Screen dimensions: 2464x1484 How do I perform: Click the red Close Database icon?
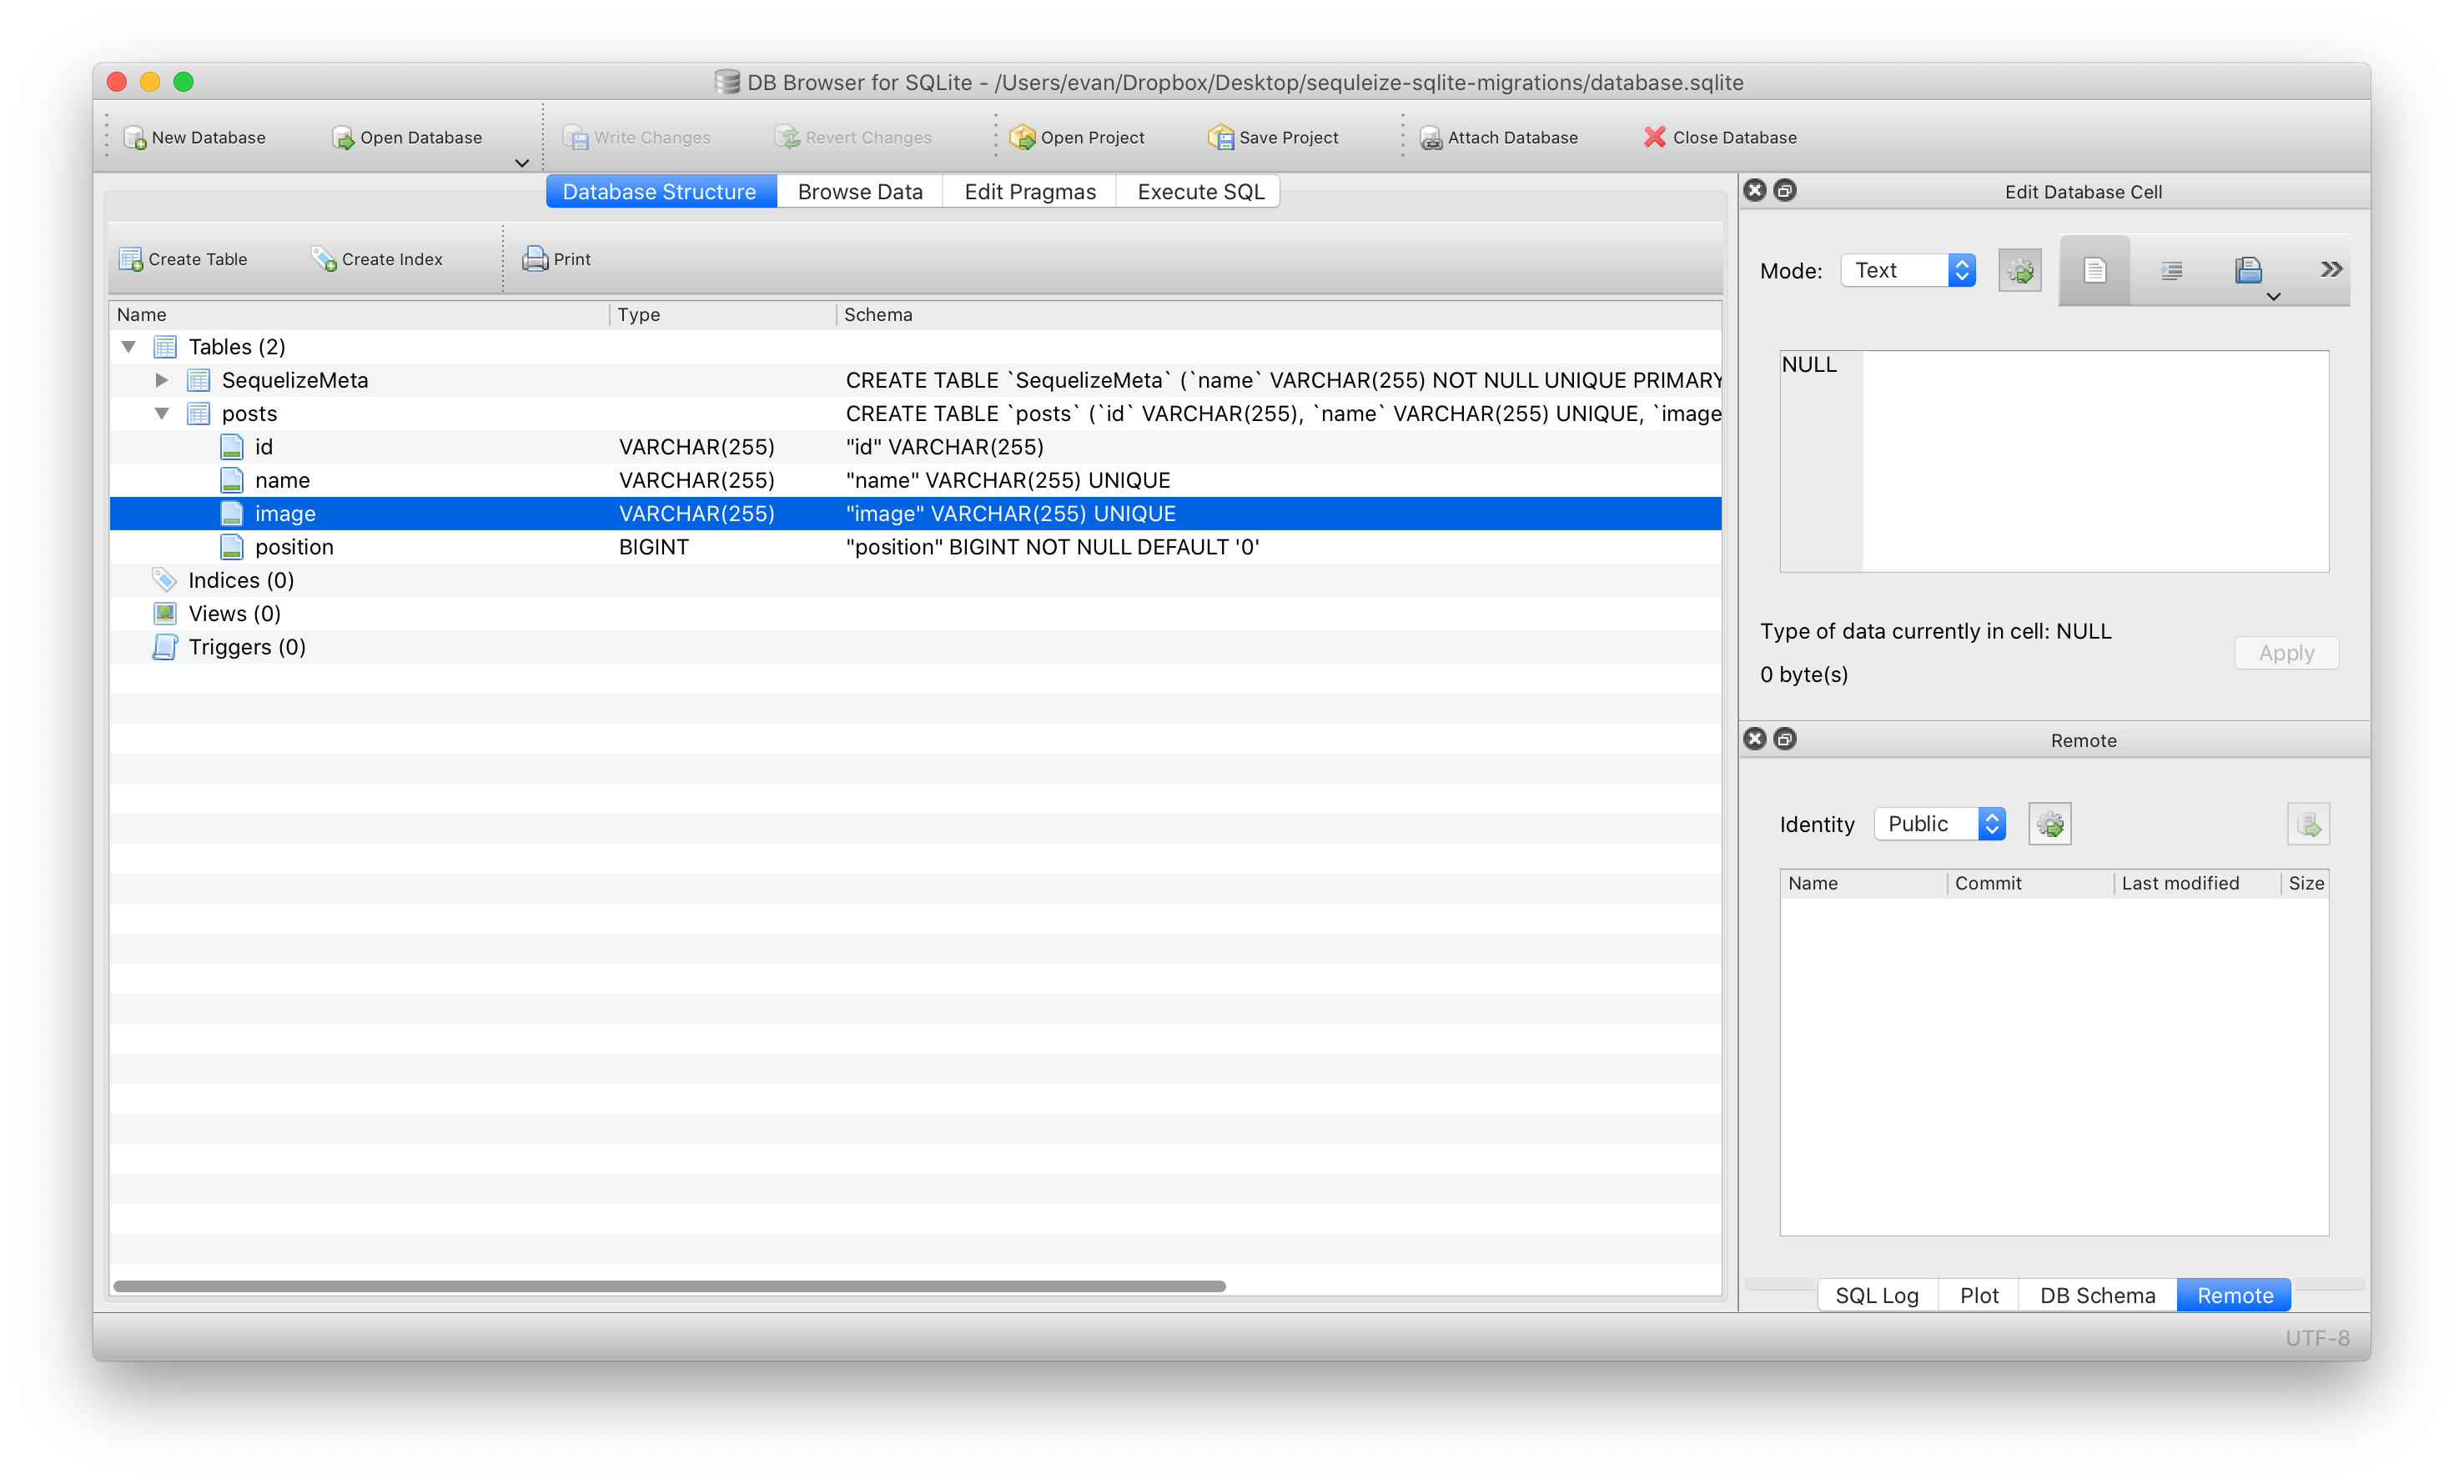[x=1655, y=137]
